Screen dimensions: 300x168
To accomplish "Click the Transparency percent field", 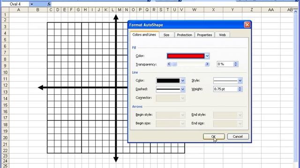I will pos(225,64).
